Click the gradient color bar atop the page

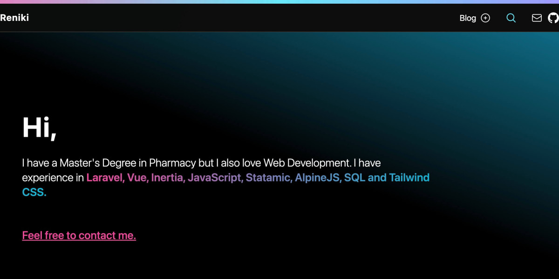coord(279,1)
